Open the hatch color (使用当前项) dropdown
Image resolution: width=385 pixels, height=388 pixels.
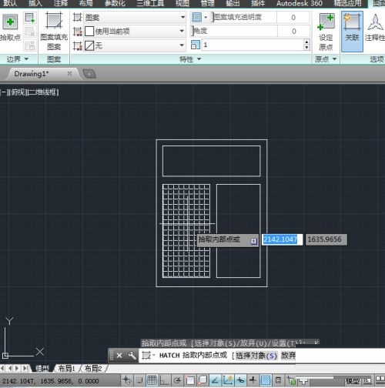[135, 32]
